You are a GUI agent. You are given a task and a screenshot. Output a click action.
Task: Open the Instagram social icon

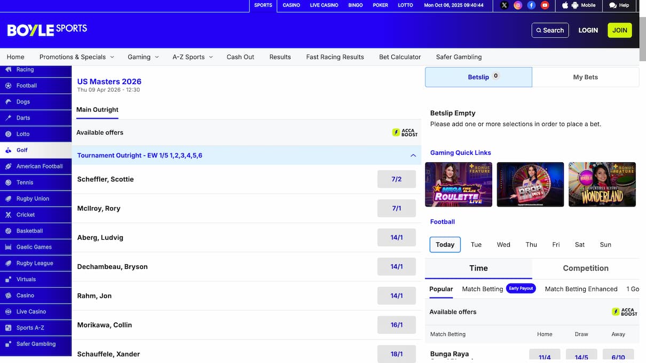click(517, 5)
